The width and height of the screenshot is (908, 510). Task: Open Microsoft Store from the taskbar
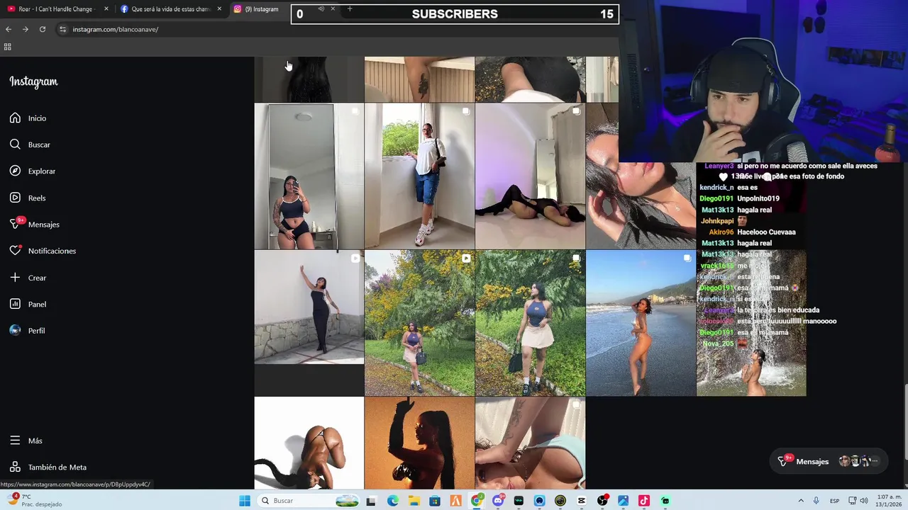(435, 501)
